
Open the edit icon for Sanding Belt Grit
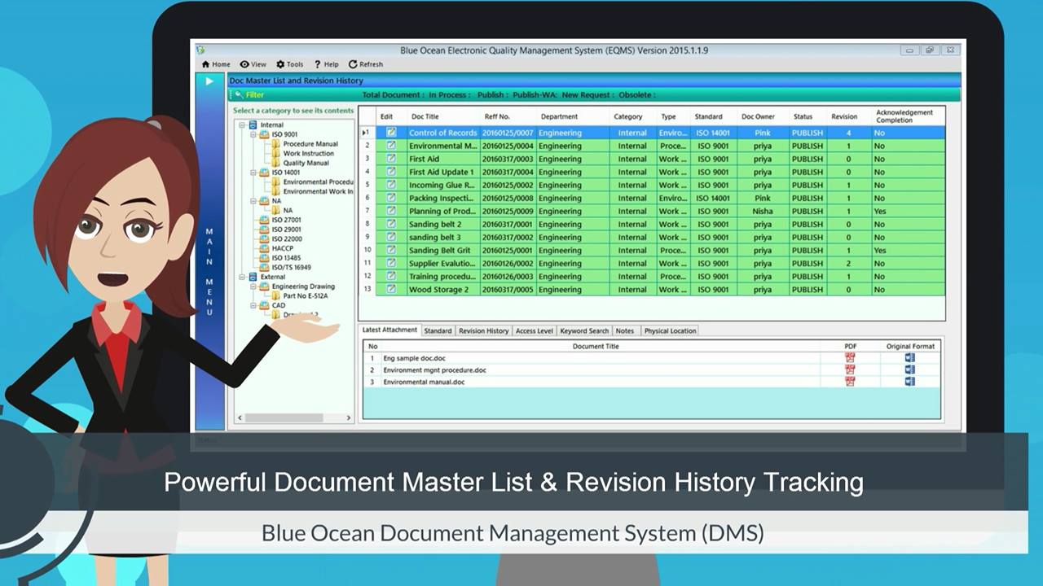click(391, 250)
